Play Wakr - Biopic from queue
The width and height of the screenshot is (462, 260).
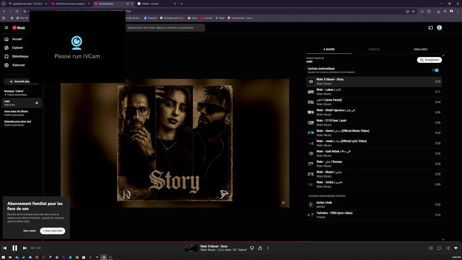click(x=374, y=174)
